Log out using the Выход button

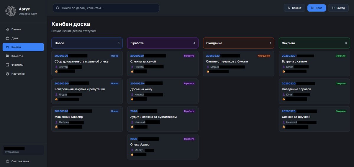tap(338, 8)
